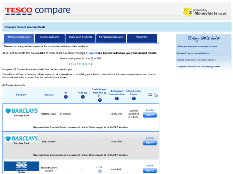Sort by the Company column header

(x=21, y=95)
